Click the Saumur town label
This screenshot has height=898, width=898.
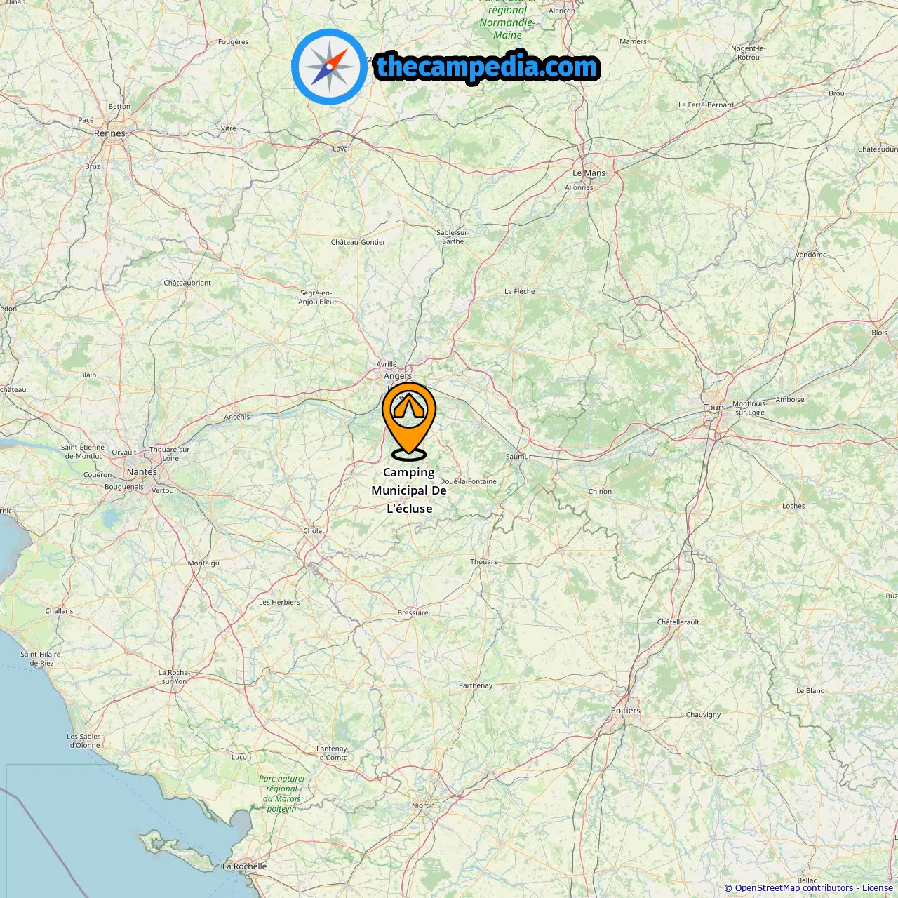pos(518,457)
